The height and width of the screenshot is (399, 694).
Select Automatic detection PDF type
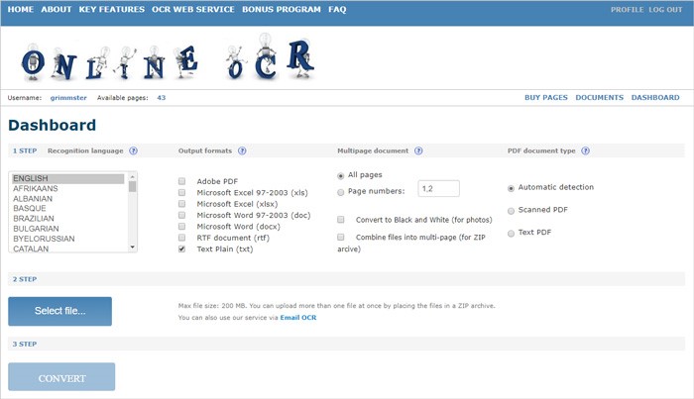click(511, 188)
